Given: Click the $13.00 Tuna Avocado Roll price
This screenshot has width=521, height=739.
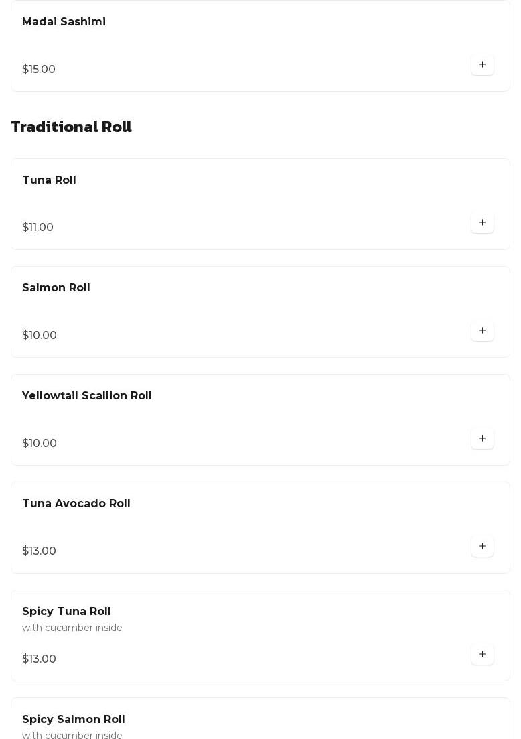Looking at the screenshot, I should point(39,551).
